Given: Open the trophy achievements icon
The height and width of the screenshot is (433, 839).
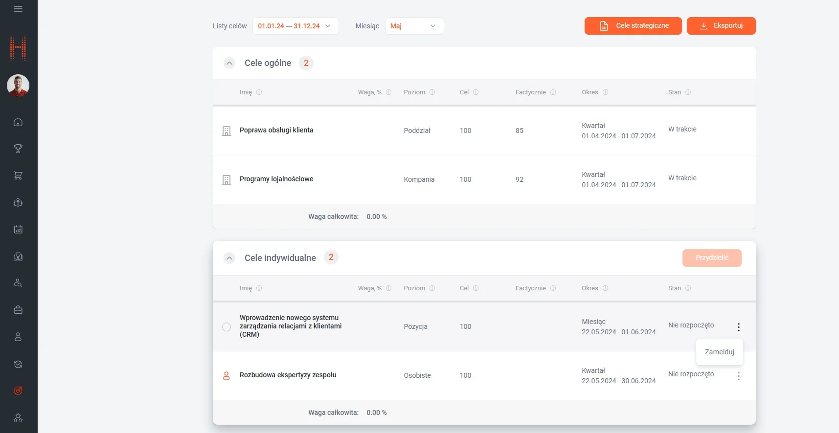Looking at the screenshot, I should click(18, 149).
